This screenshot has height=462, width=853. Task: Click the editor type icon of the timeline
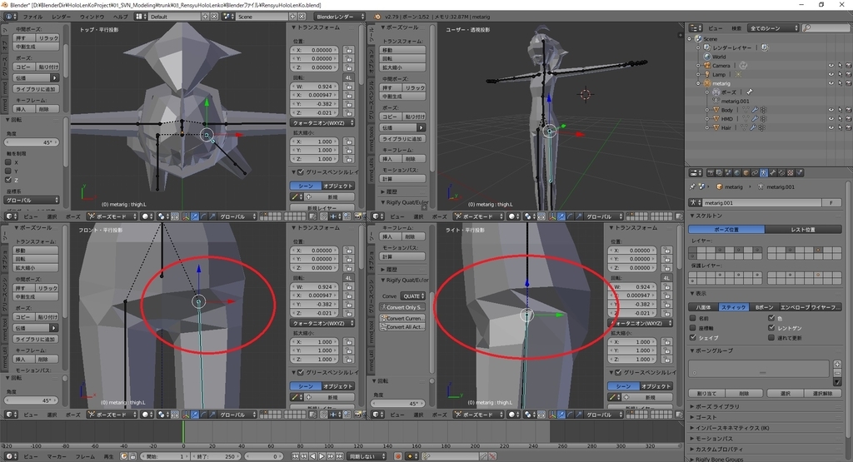click(10, 456)
